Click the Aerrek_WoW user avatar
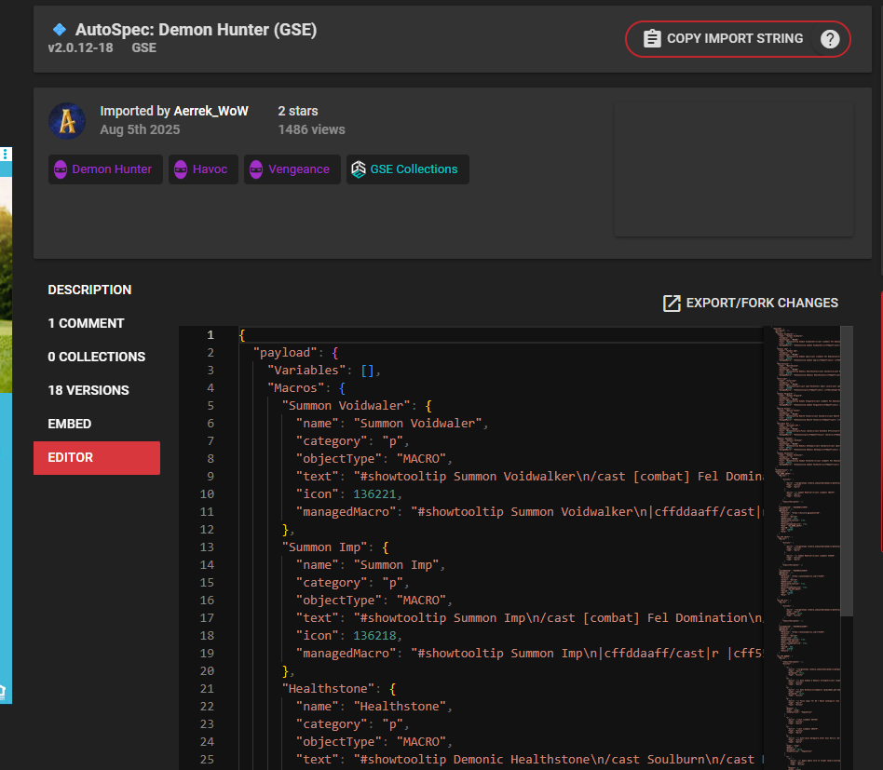 point(67,121)
